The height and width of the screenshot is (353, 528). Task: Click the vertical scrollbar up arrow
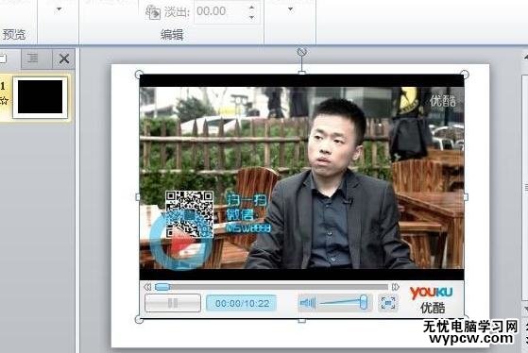tap(525, 58)
